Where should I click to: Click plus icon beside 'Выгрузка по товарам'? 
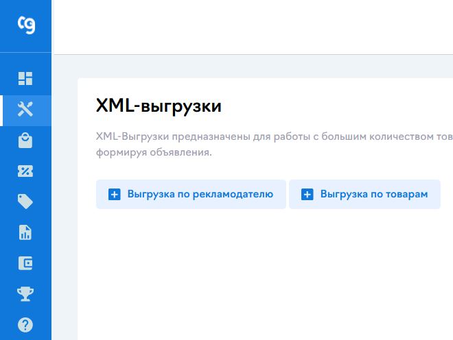[307, 195]
